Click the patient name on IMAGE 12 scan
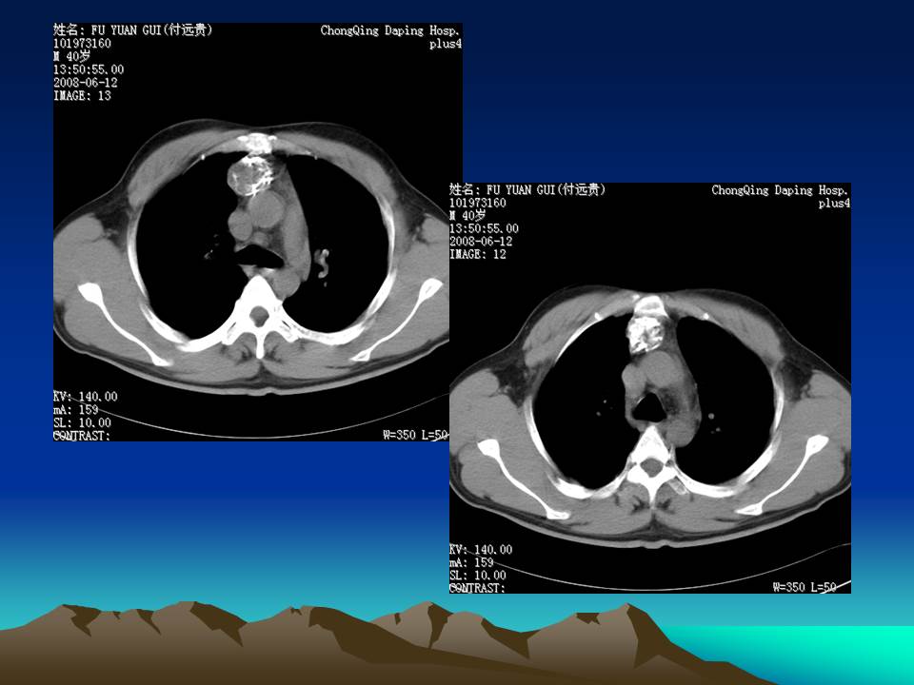This screenshot has width=914, height=685. [527, 190]
